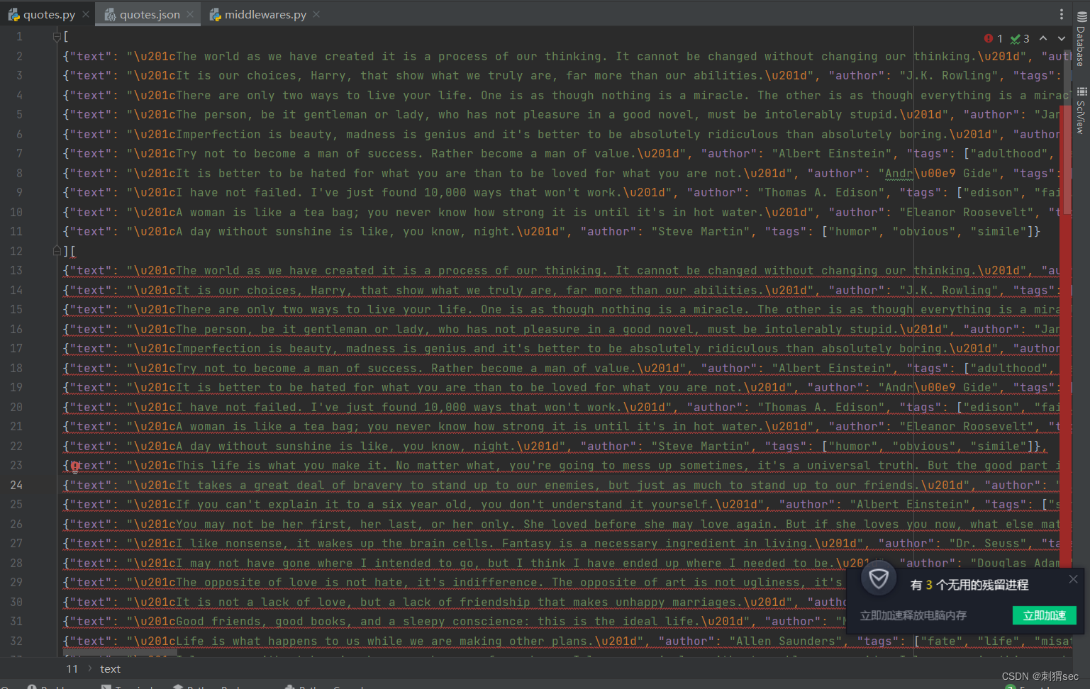Close the leftover processes popup
Viewport: 1090px width, 689px height.
coord(1073,579)
